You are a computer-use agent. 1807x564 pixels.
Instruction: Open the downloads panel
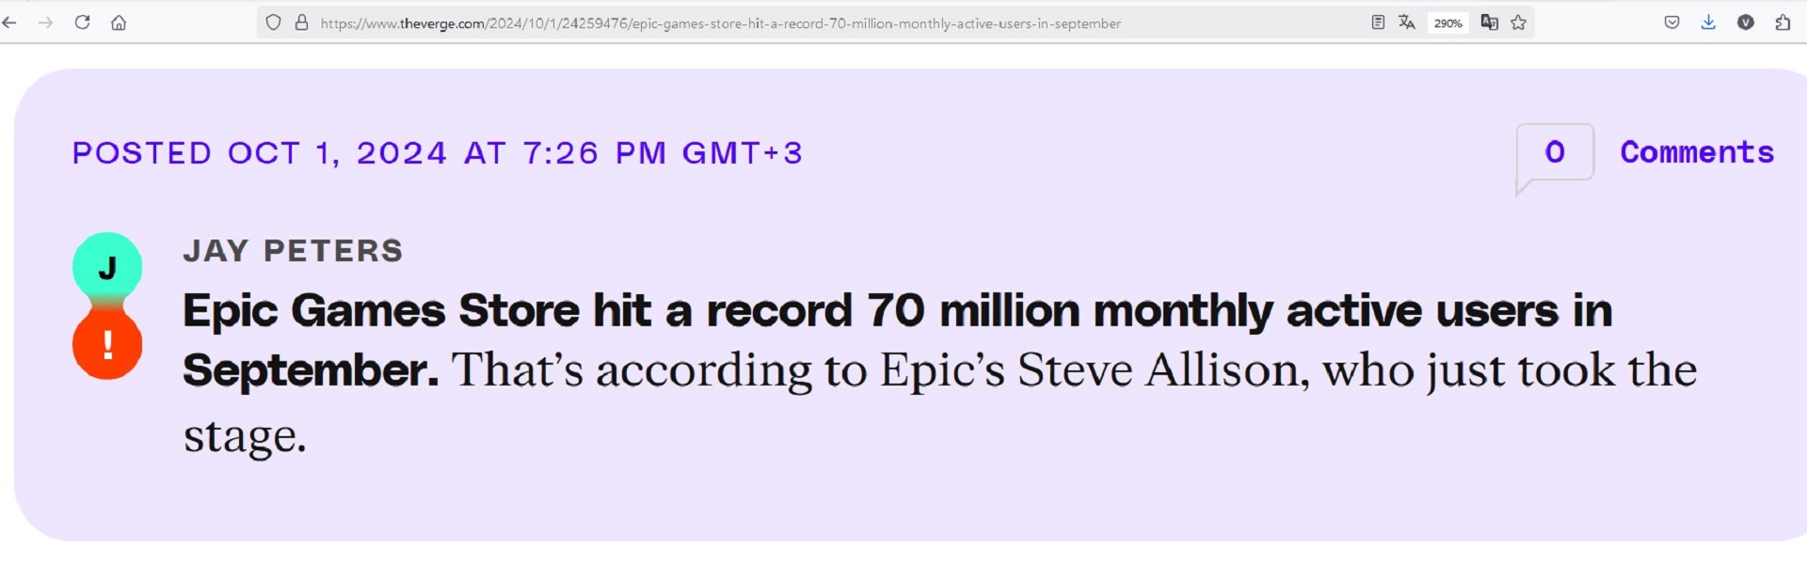tap(1708, 23)
